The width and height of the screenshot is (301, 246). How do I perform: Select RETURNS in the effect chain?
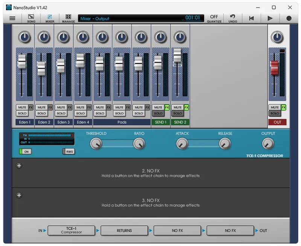coord(125,230)
